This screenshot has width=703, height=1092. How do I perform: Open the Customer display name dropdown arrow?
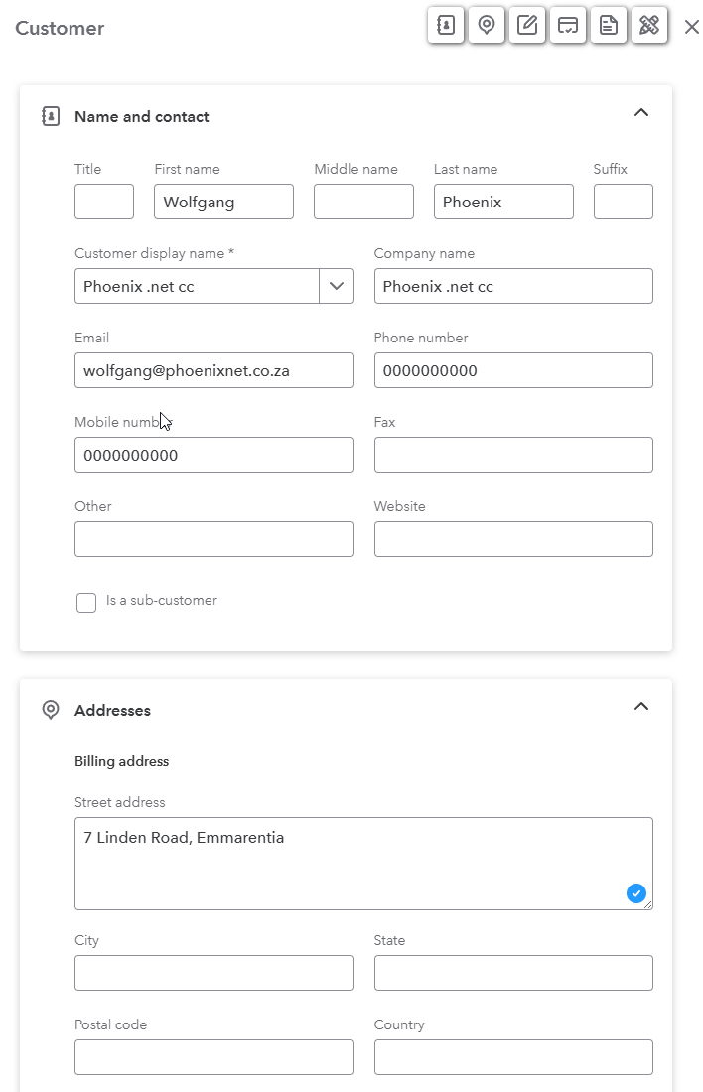tap(337, 286)
